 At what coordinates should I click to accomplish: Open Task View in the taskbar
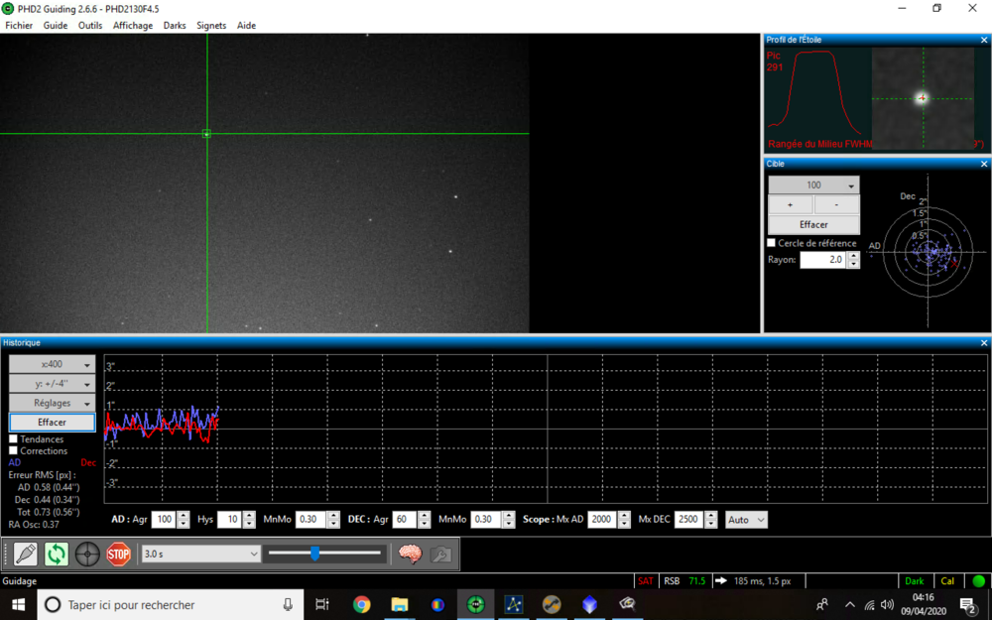pos(322,605)
